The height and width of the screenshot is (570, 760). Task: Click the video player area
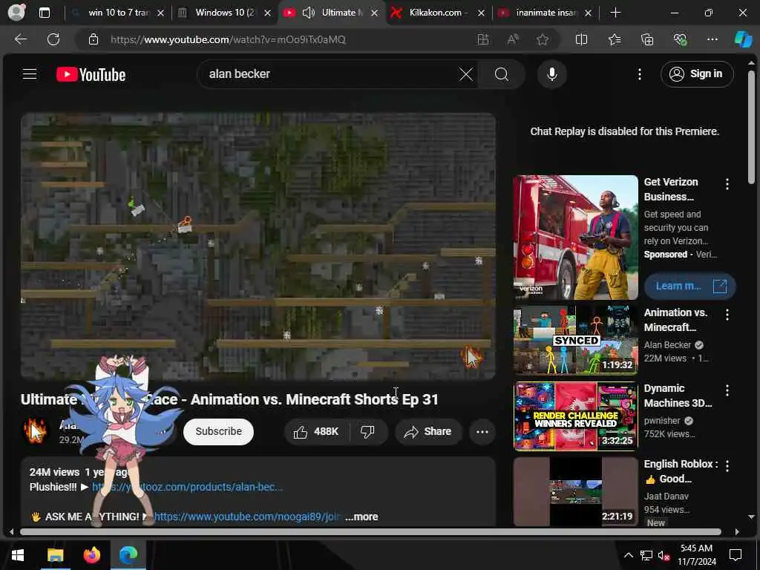click(258, 246)
